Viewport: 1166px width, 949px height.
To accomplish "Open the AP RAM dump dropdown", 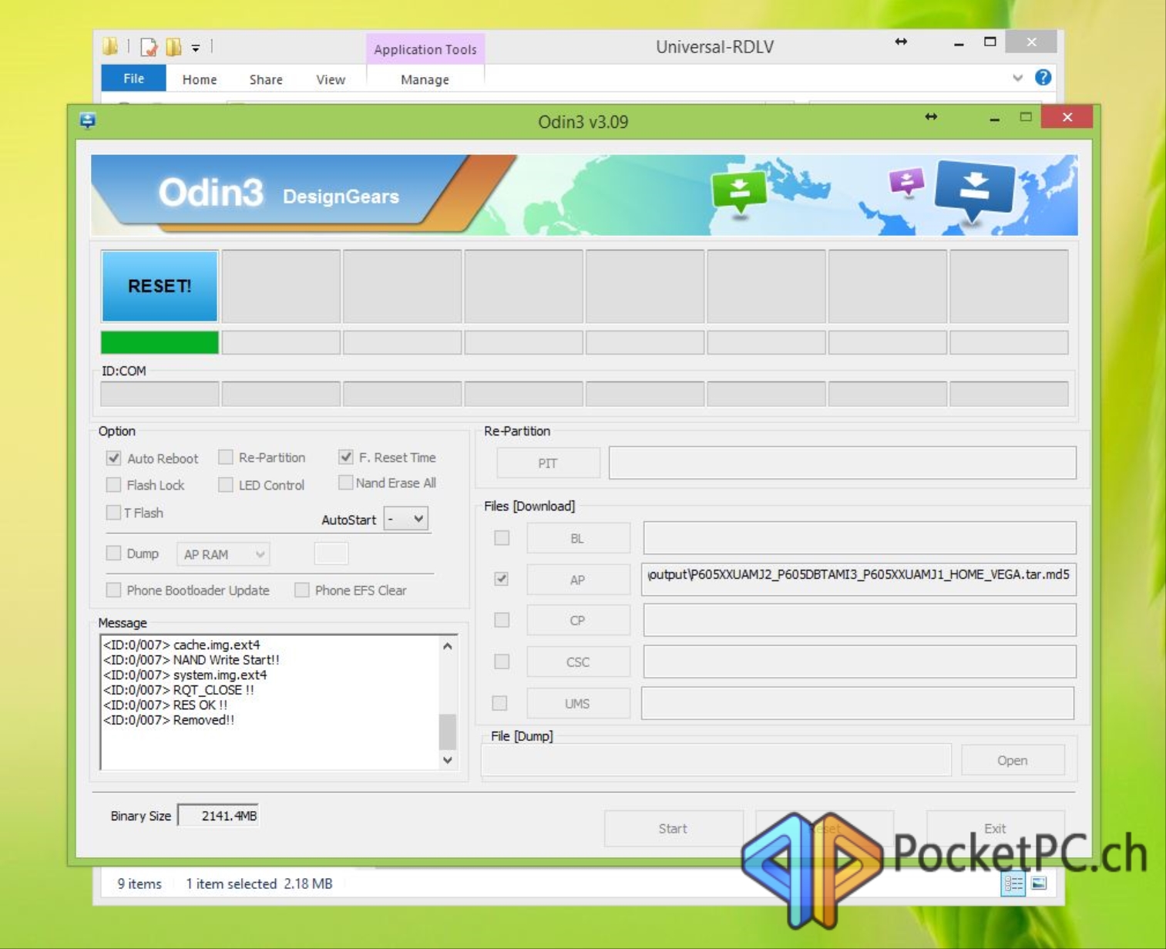I will pos(223,554).
